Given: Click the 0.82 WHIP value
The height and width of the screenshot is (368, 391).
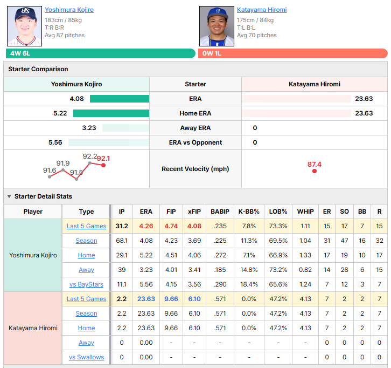Looking at the screenshot, I should point(305,270).
